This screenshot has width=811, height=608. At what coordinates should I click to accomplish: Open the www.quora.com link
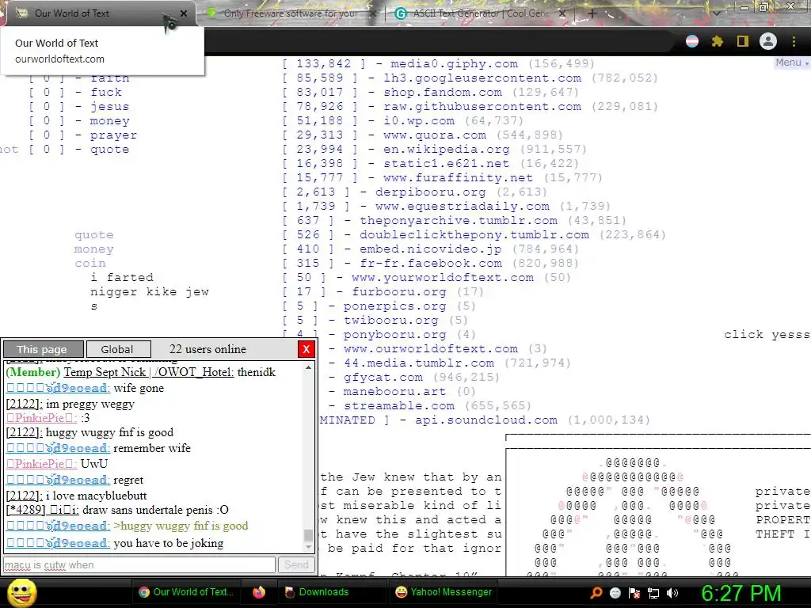click(x=435, y=135)
